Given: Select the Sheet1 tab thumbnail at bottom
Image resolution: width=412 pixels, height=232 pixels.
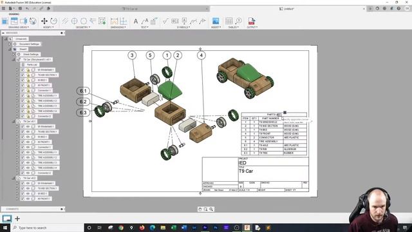Looking at the screenshot, I should [7, 218].
